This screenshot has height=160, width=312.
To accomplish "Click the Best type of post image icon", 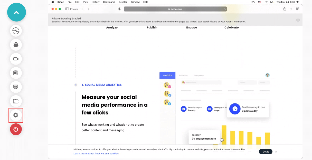I will point(210,109).
